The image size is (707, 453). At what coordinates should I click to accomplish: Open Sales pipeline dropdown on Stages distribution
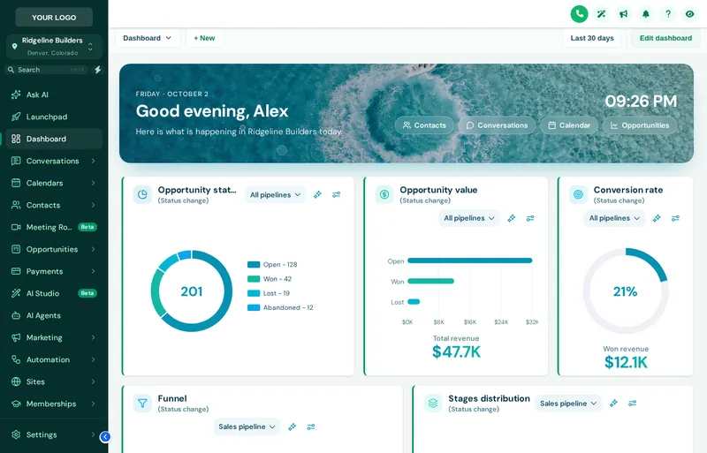tap(568, 403)
